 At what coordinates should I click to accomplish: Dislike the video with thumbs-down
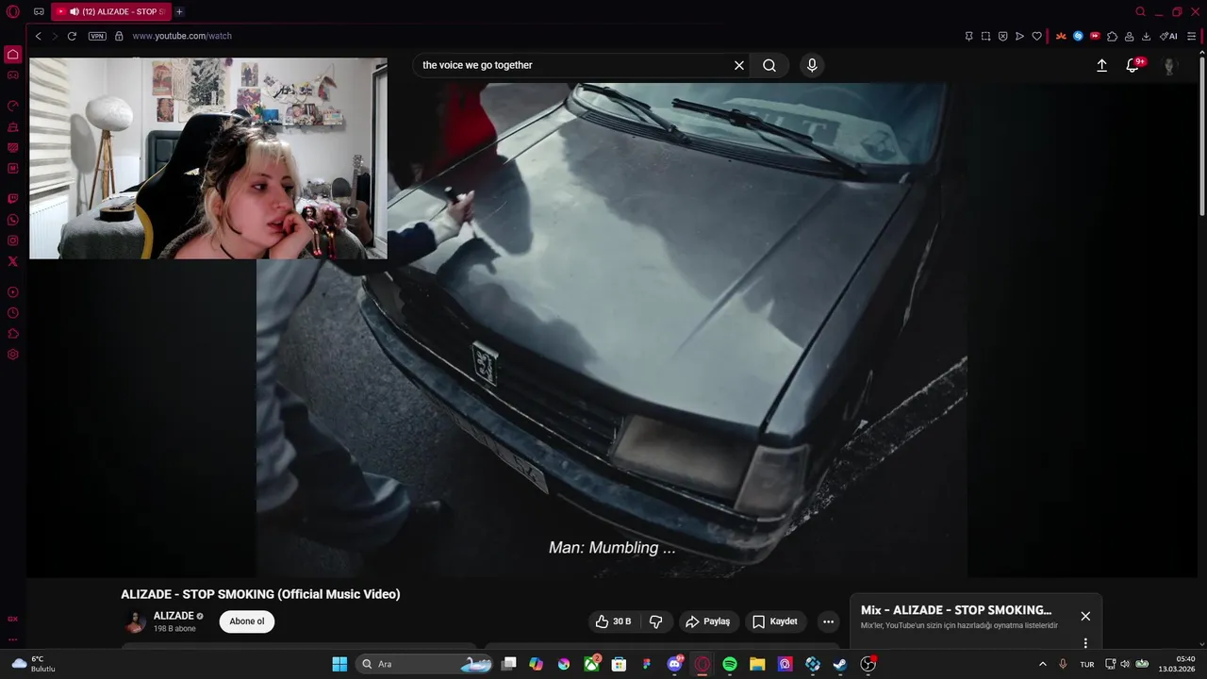click(x=655, y=621)
